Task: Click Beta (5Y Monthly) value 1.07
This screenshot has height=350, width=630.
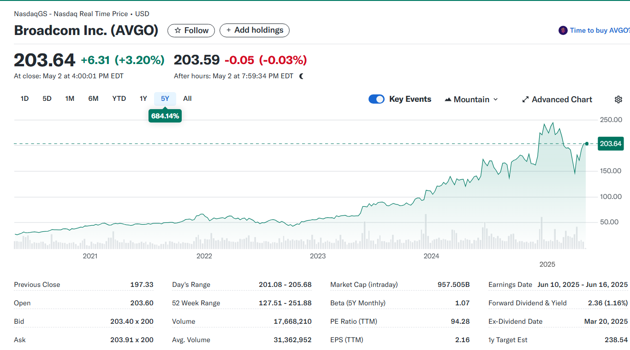Action: coord(462,303)
